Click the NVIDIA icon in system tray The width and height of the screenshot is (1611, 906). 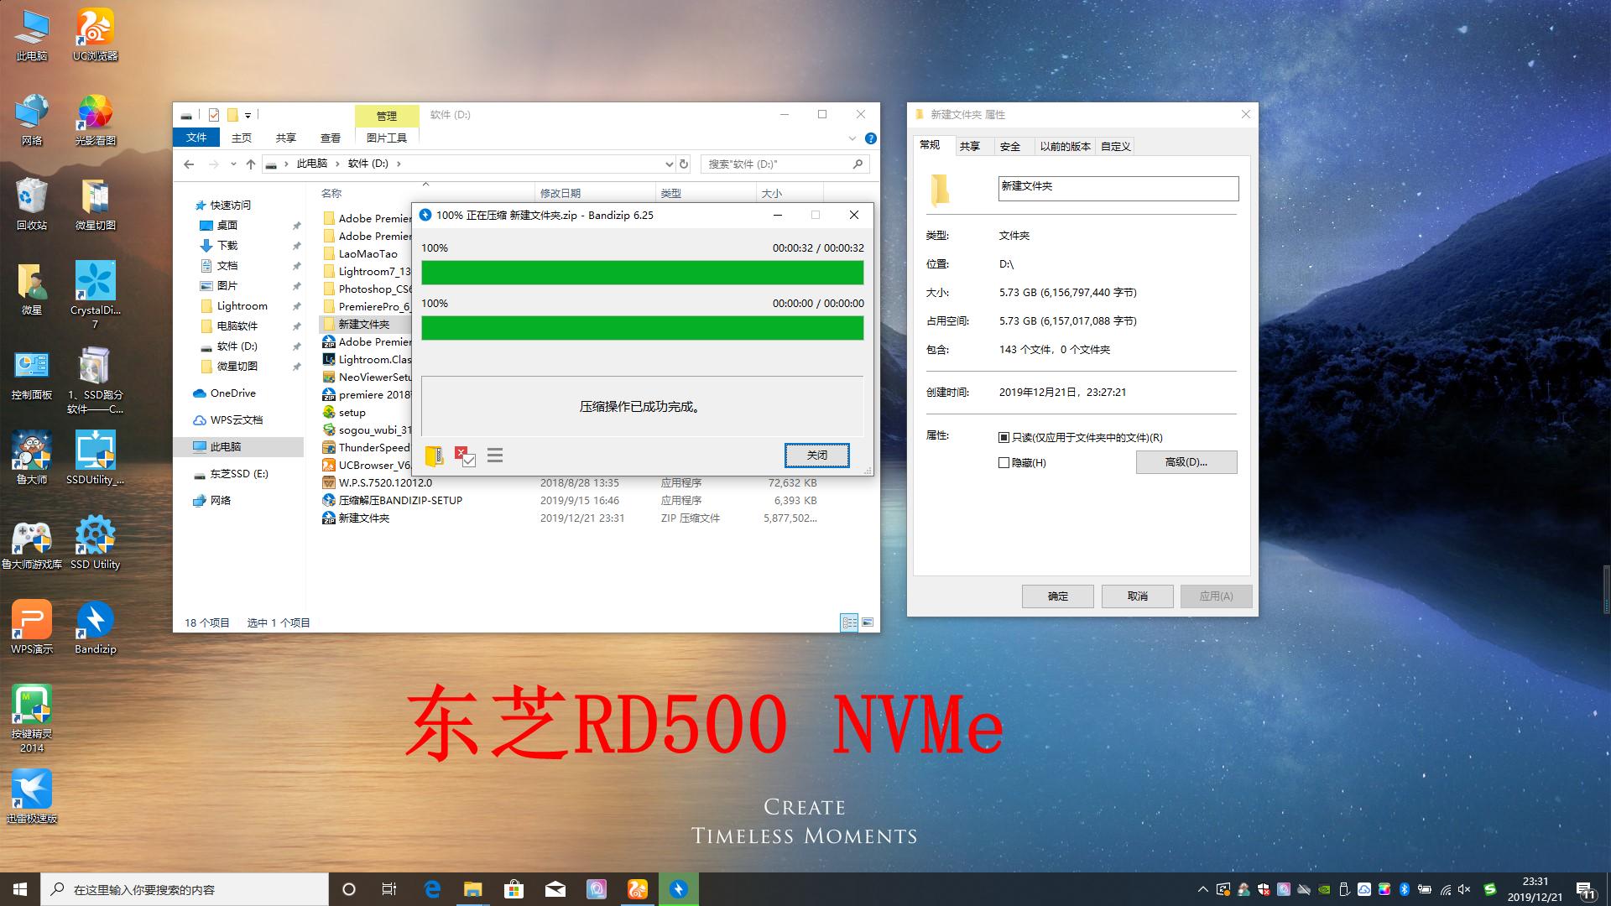[x=1323, y=889]
